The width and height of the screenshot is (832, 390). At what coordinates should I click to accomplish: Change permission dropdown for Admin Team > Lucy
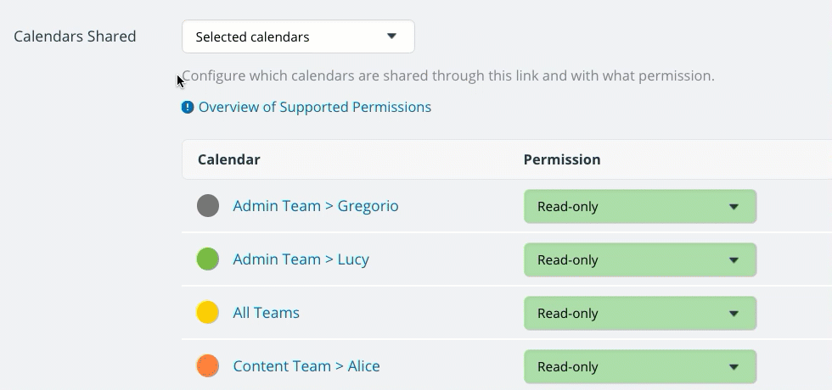click(640, 259)
